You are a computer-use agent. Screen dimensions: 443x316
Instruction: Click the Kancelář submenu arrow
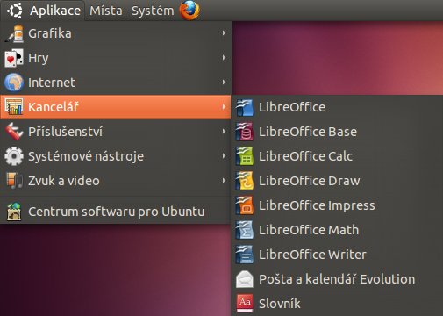click(224, 107)
